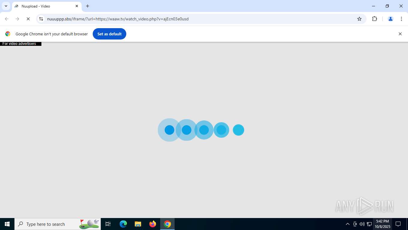Image resolution: width=408 pixels, height=230 pixels.
Task: Open Chrome three-dot menu
Action: (401, 19)
